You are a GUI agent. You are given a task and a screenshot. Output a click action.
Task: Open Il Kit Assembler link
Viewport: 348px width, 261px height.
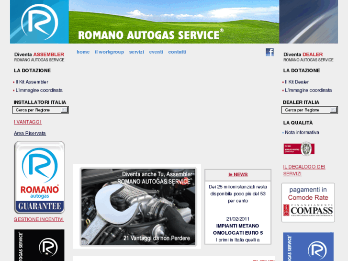32,82
